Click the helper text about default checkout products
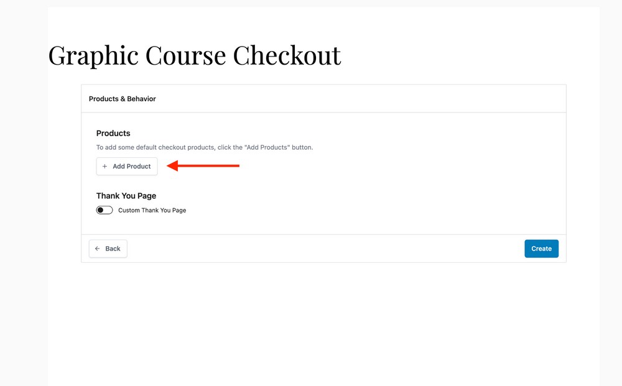The height and width of the screenshot is (386, 622). coord(205,147)
